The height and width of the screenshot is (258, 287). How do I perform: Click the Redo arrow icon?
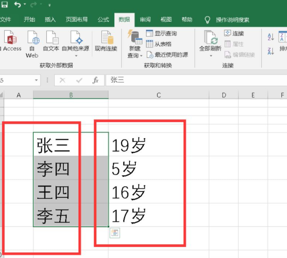pyautogui.click(x=34, y=5)
